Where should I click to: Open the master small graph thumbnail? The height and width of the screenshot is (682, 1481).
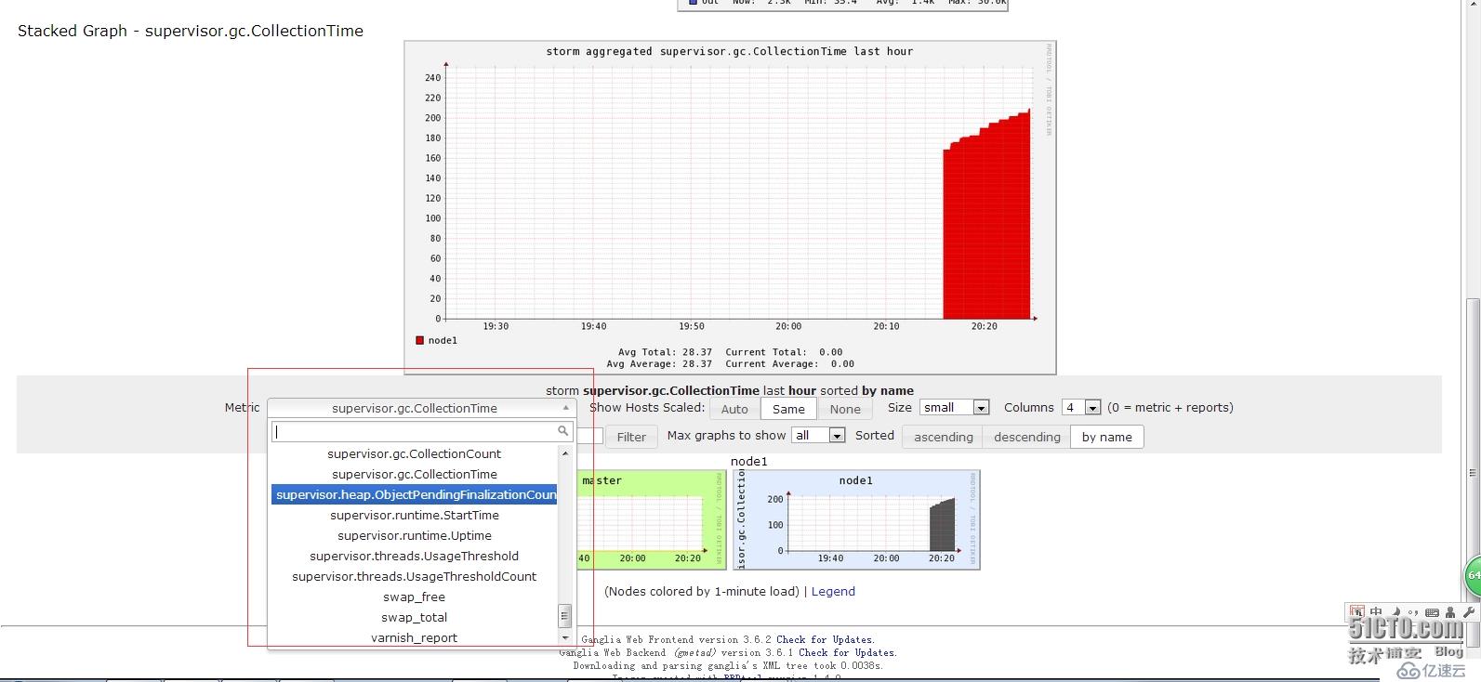click(651, 519)
